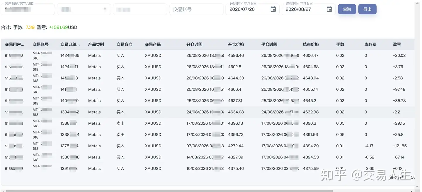Screen dimensions: 422x192
Task: Select the close price 4655.14 cell
Action: tap(311, 89)
